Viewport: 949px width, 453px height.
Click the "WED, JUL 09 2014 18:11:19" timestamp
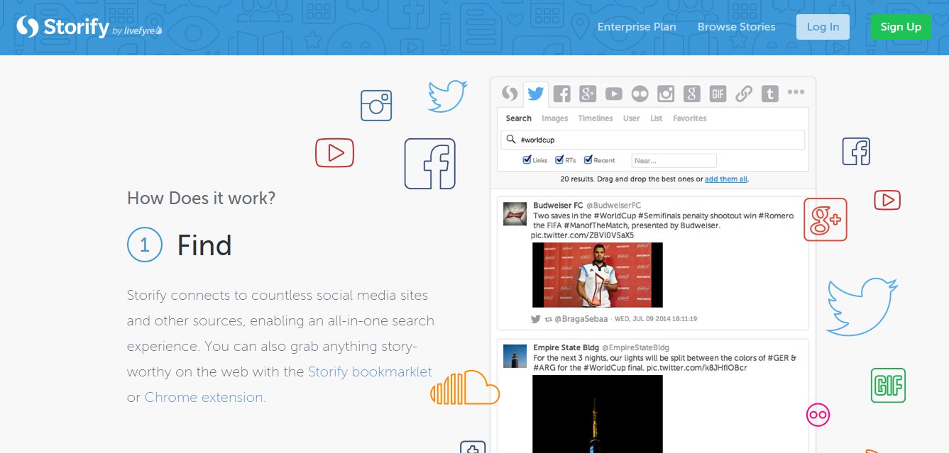click(x=656, y=319)
